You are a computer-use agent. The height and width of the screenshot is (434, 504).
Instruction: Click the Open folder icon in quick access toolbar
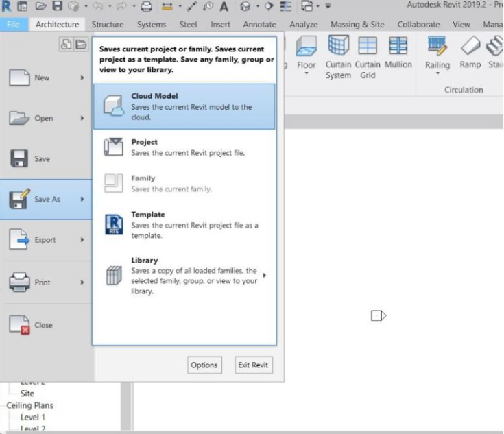click(x=41, y=5)
